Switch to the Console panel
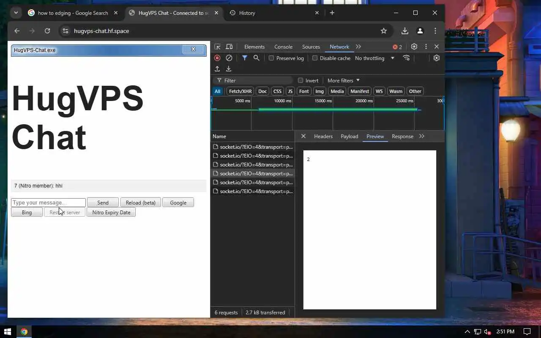This screenshot has height=338, width=541. pos(284,47)
